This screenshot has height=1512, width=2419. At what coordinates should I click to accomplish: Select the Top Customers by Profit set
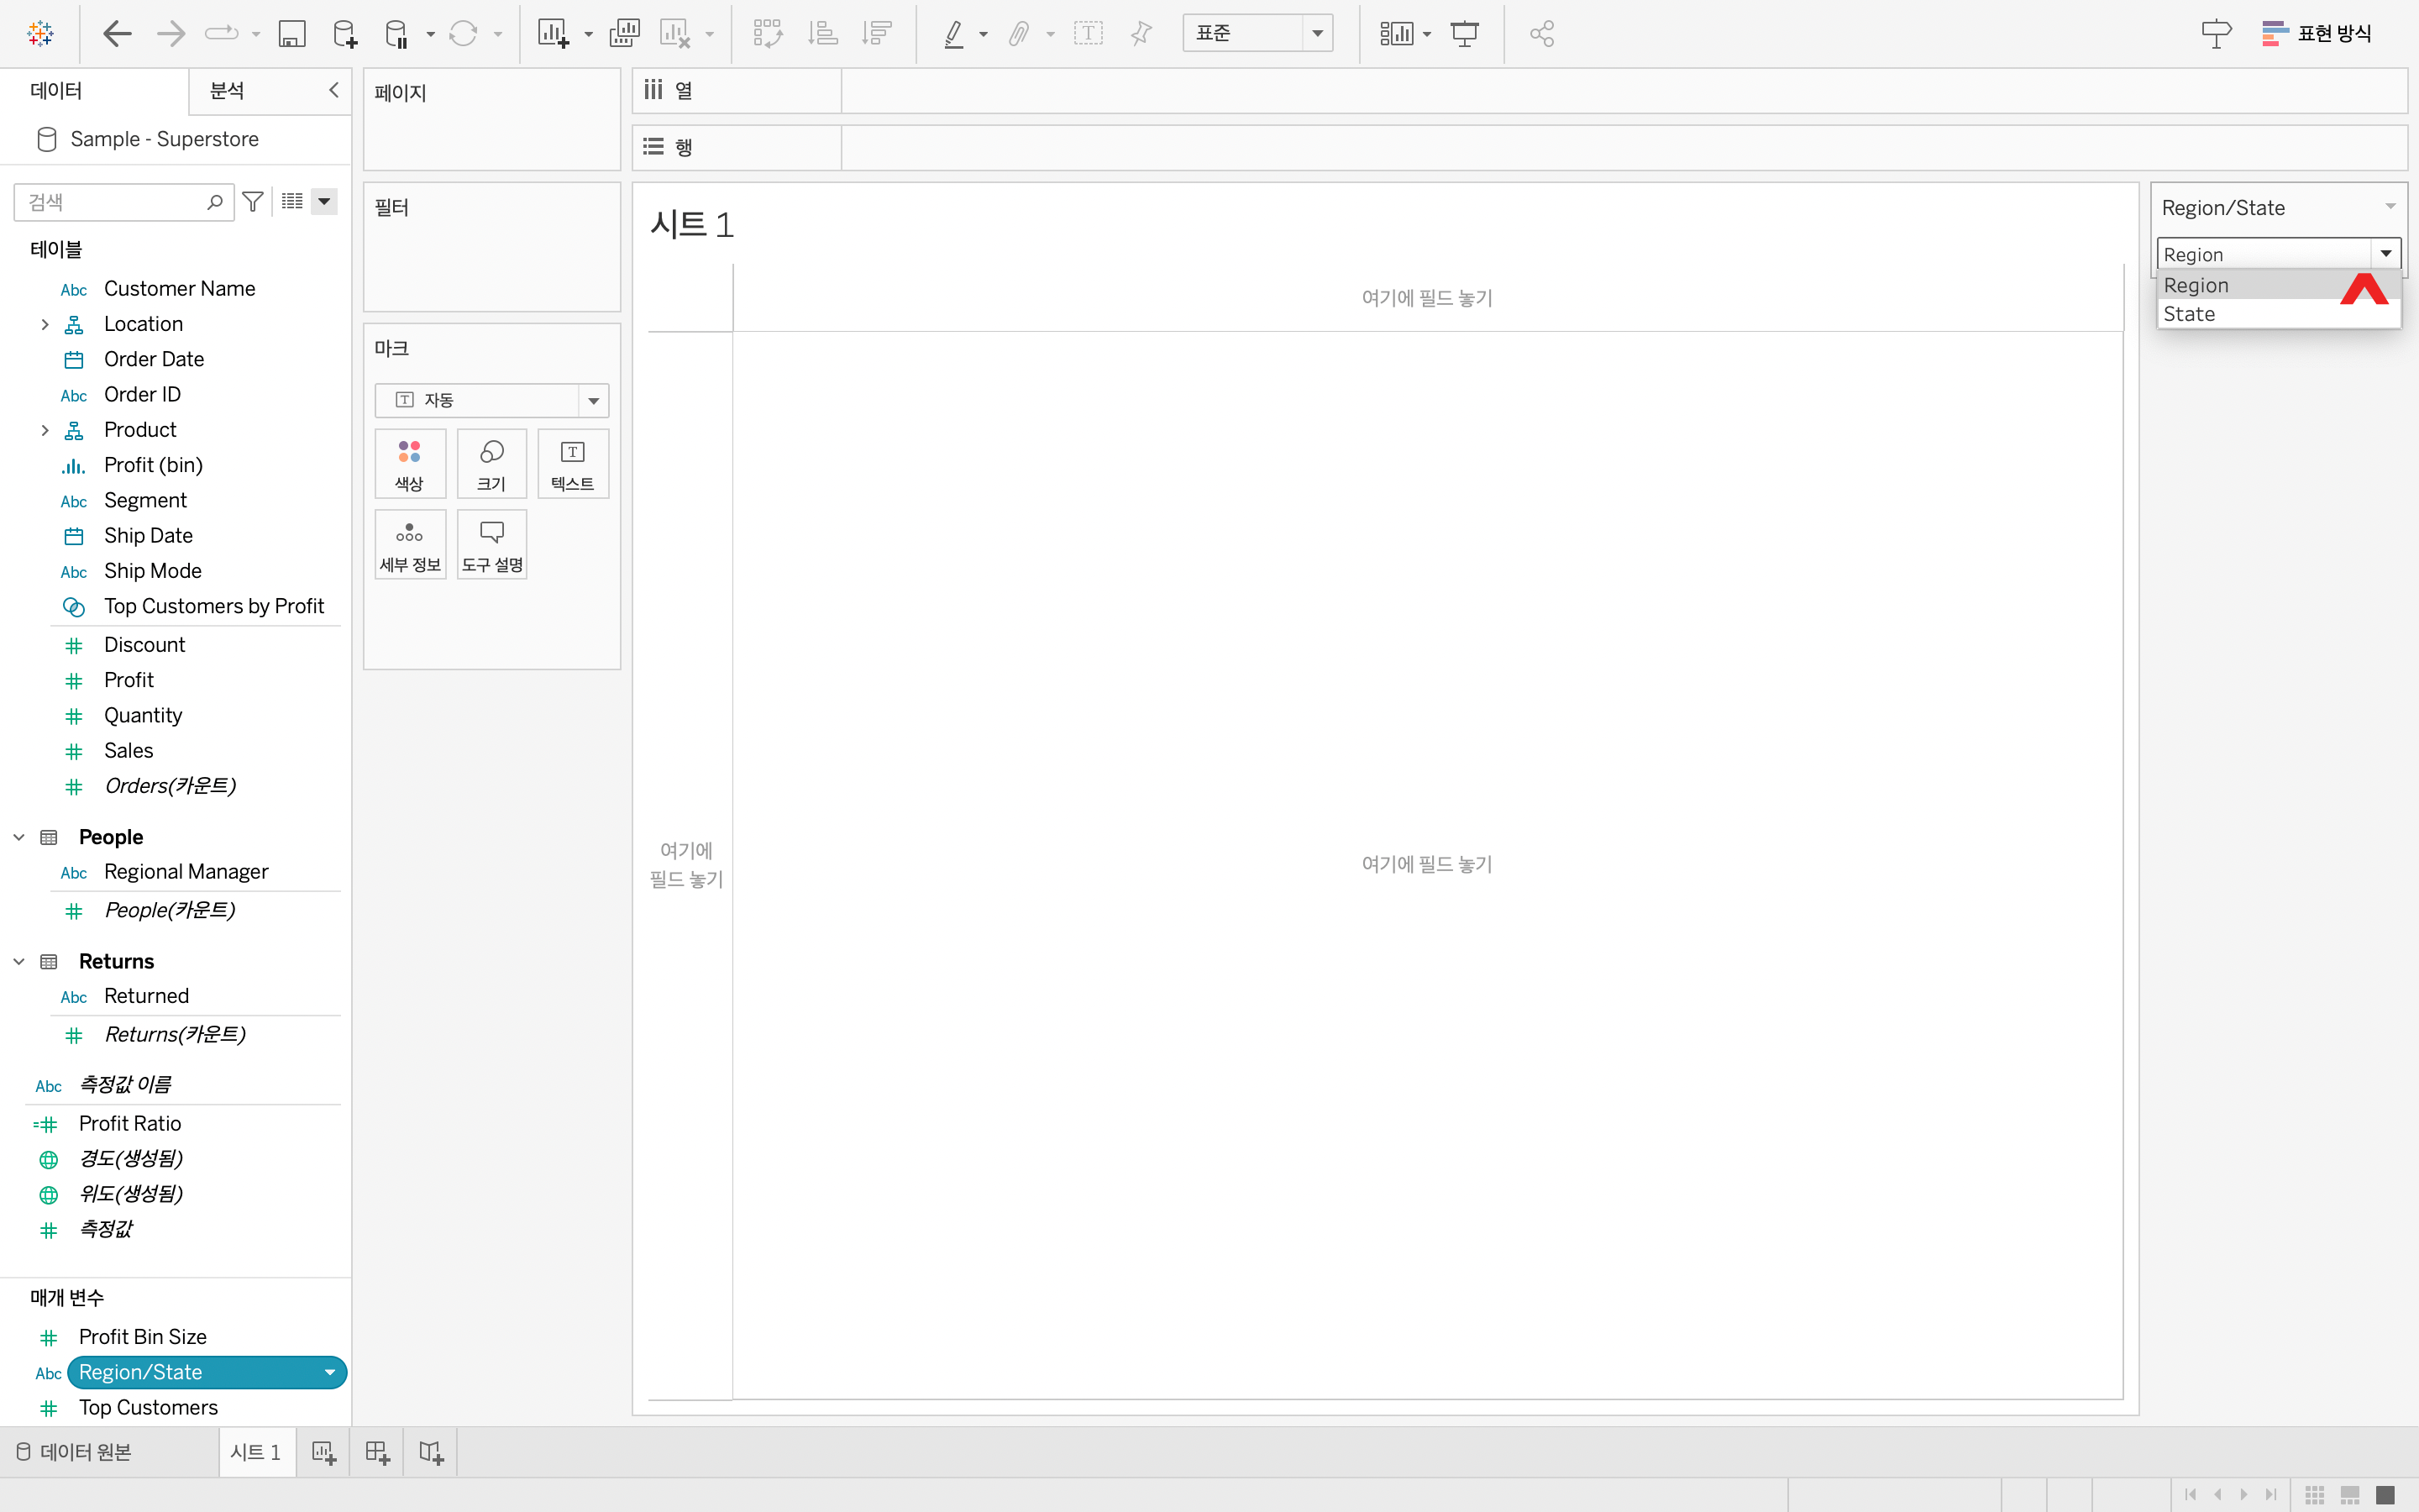[x=214, y=606]
